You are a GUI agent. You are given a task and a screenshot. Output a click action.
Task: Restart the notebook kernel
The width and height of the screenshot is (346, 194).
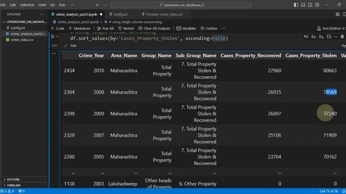click(126, 29)
